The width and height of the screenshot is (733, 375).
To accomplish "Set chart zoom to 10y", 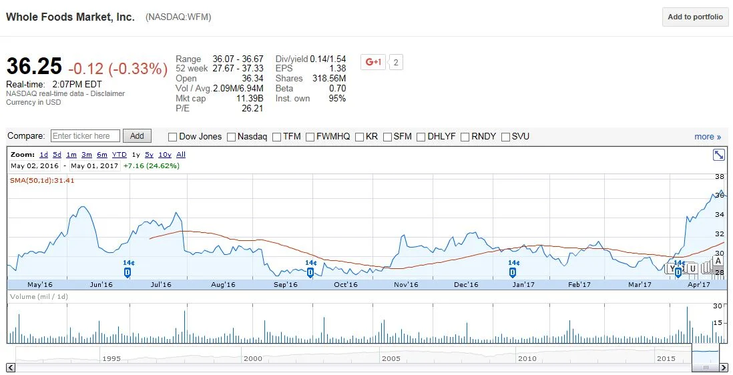I will tap(165, 155).
